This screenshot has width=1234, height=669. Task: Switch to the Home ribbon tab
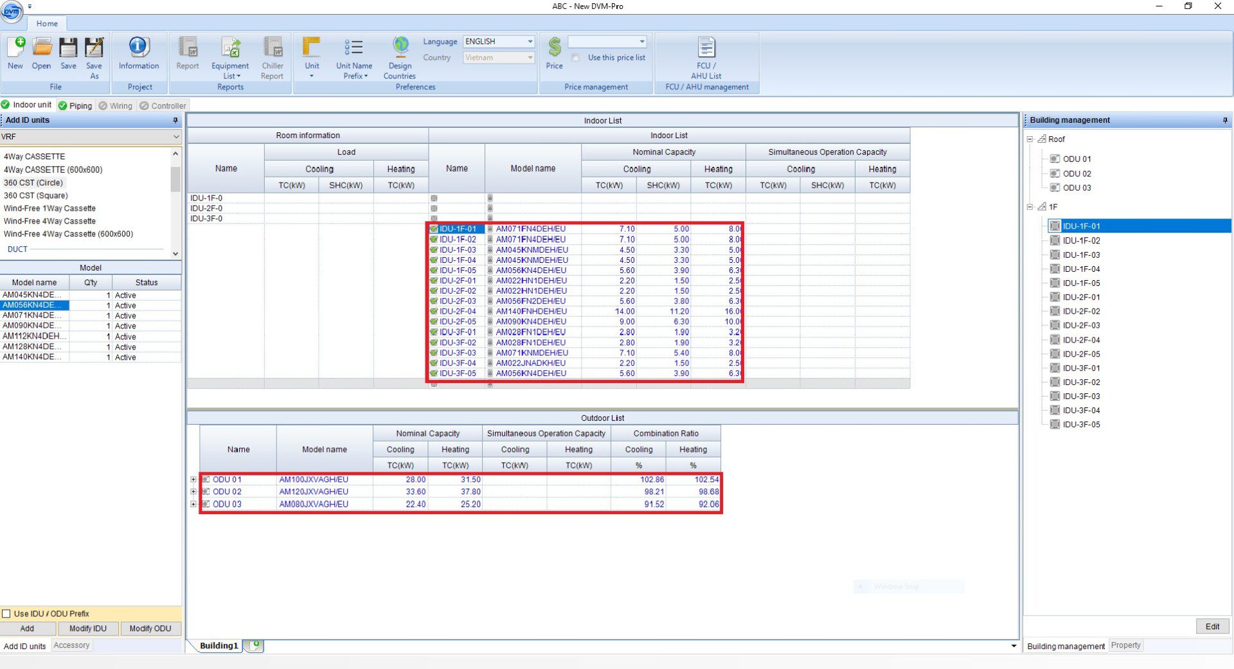point(47,24)
